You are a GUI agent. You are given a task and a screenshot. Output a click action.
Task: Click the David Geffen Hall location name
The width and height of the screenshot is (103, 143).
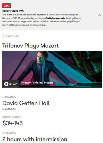[x=26, y=103]
